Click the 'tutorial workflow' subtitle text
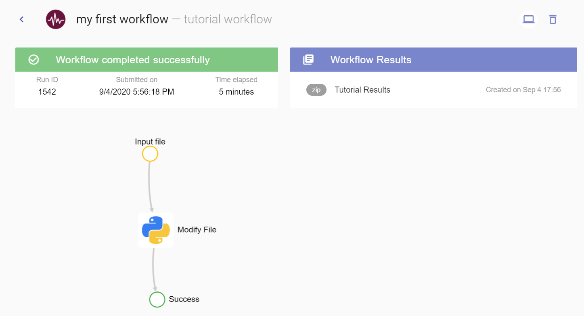This screenshot has width=584, height=316. (x=228, y=19)
